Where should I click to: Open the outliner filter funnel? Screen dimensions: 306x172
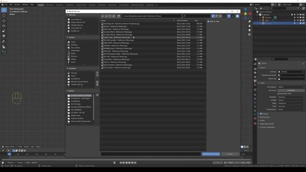pos(298,9)
